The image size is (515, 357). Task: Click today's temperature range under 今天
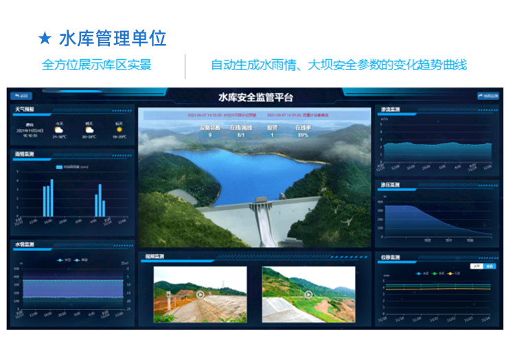[x=59, y=137]
